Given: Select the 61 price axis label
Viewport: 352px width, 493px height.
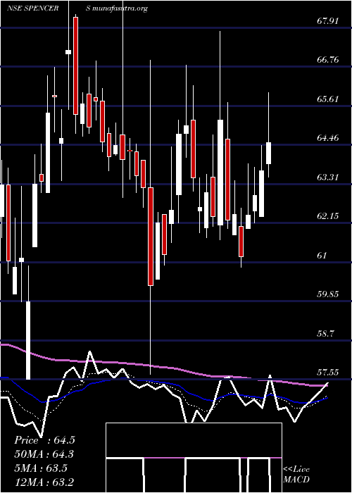Looking at the screenshot, I should coord(322,255).
